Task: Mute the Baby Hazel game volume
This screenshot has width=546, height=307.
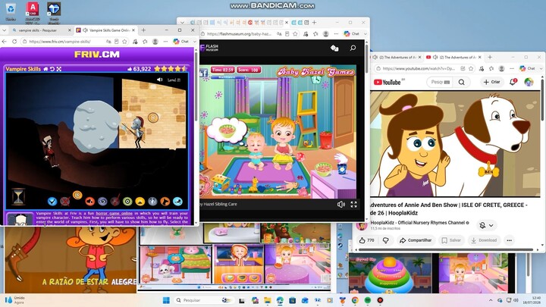Action: click(x=341, y=205)
